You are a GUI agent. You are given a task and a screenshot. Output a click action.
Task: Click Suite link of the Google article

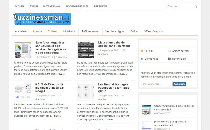[x=58, y=116]
